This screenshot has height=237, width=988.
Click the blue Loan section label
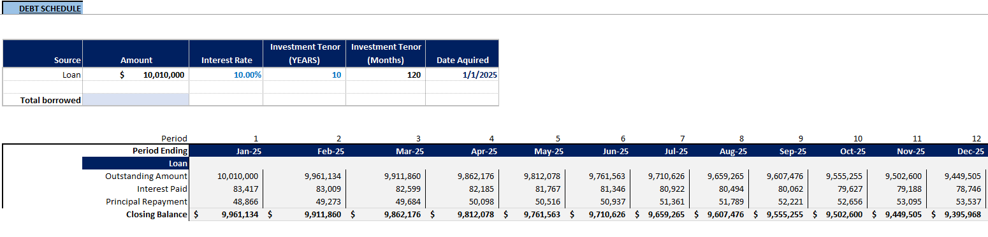(x=136, y=164)
